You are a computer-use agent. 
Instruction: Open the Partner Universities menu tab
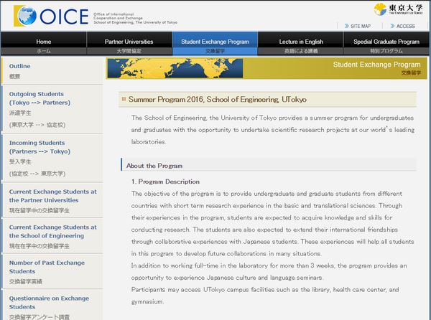129,43
